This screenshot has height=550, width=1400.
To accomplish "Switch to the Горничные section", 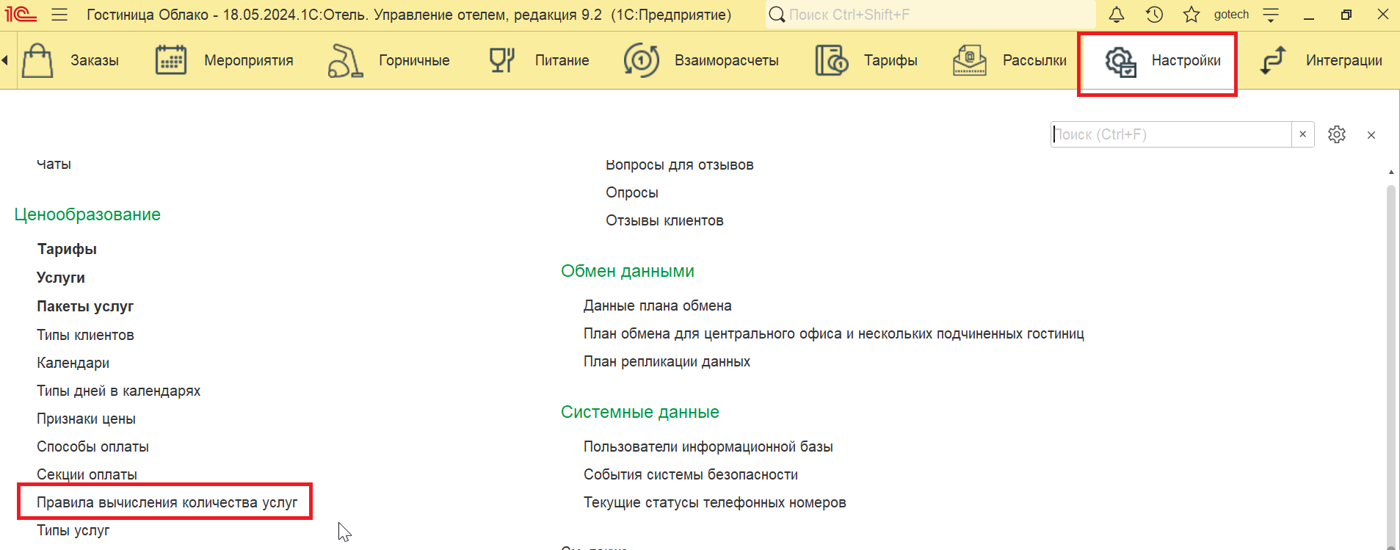I will click(x=414, y=60).
